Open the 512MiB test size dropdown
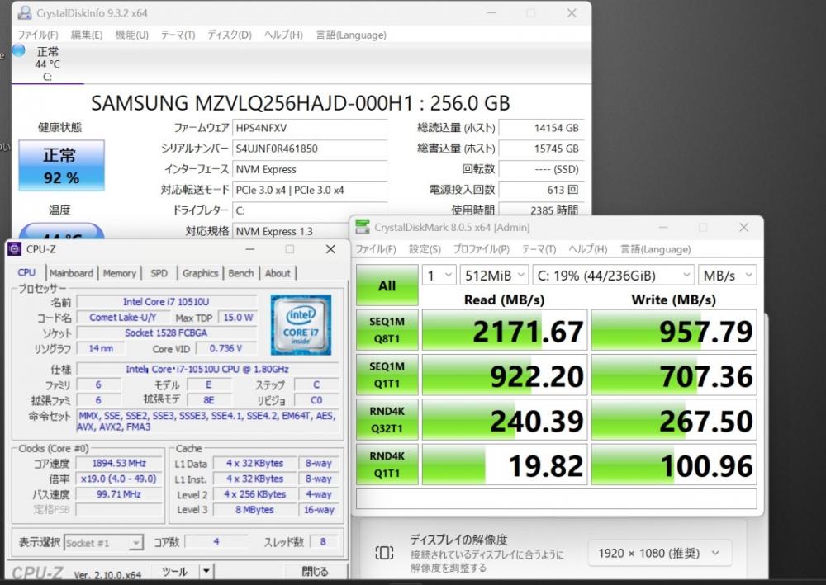The height and width of the screenshot is (585, 826). pos(494,275)
